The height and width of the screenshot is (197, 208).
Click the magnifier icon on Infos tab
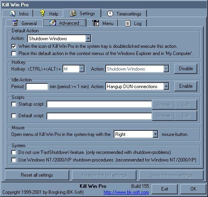tap(13, 14)
